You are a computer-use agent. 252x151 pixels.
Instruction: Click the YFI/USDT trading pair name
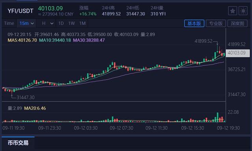(20, 11)
